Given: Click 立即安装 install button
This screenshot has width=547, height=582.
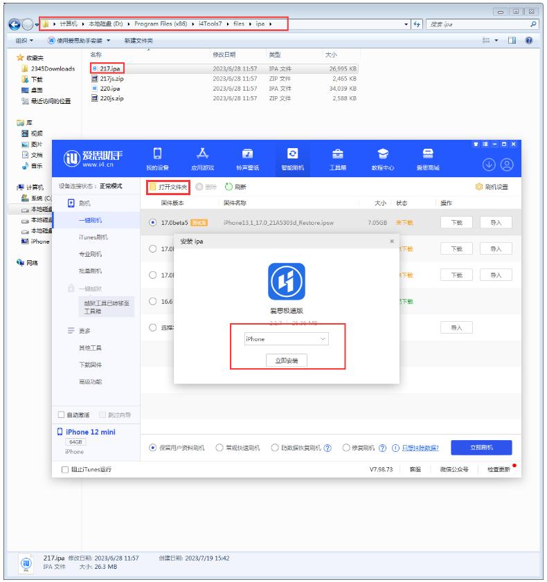Looking at the screenshot, I should tap(287, 360).
